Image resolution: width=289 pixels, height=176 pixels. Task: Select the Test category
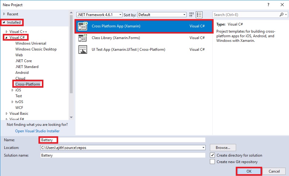point(18,96)
